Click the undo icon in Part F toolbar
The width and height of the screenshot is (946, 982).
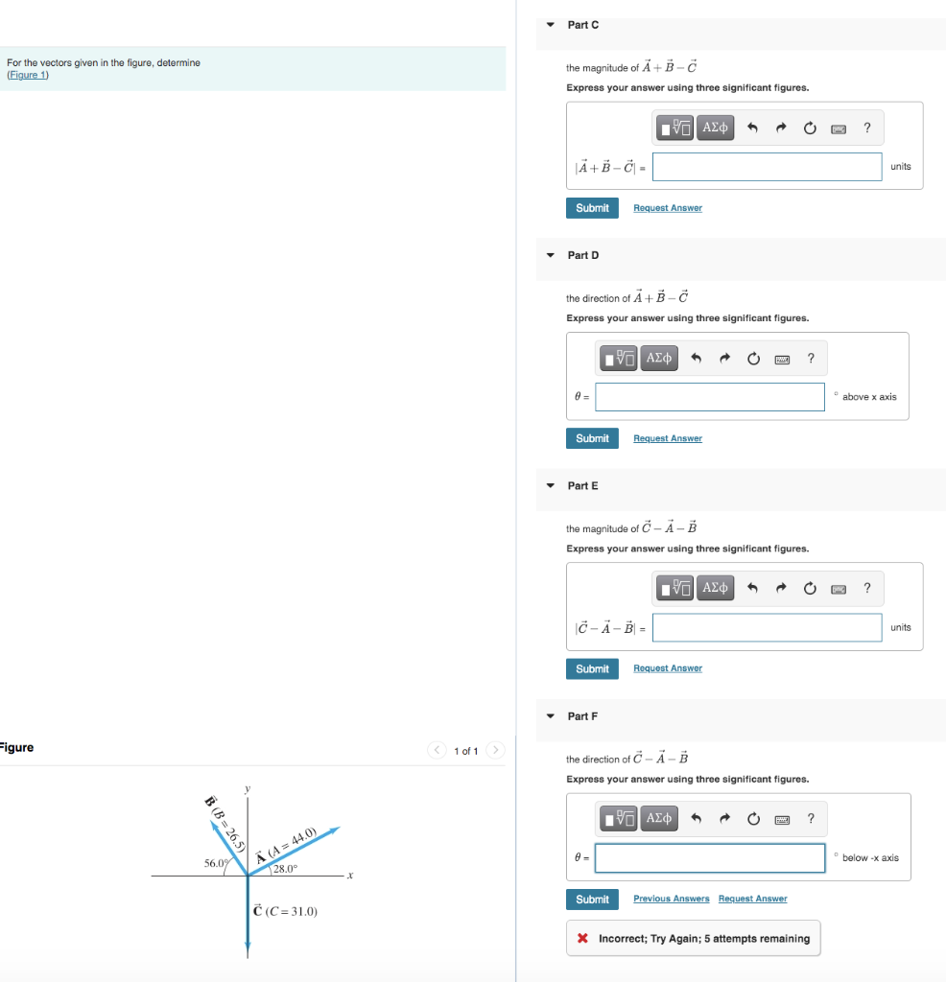[698, 818]
